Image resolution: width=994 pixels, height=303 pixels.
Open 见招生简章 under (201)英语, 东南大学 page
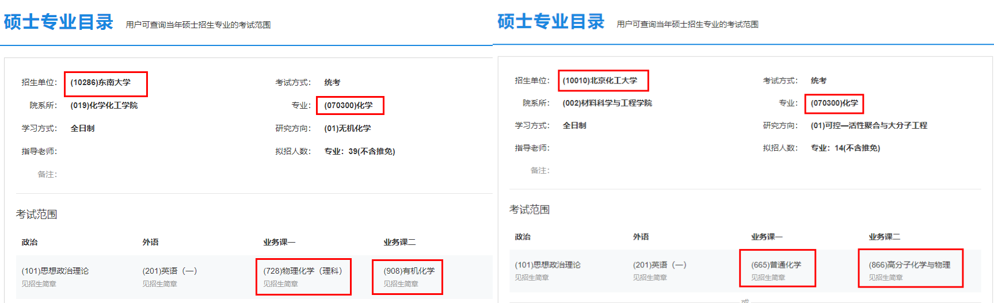coord(159,284)
